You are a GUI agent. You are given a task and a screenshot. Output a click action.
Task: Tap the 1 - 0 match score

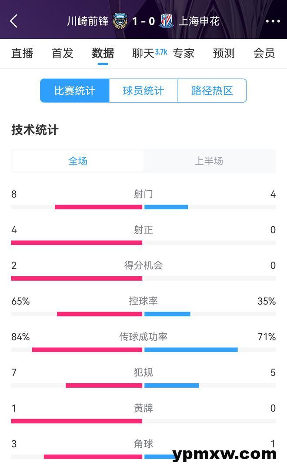(143, 21)
